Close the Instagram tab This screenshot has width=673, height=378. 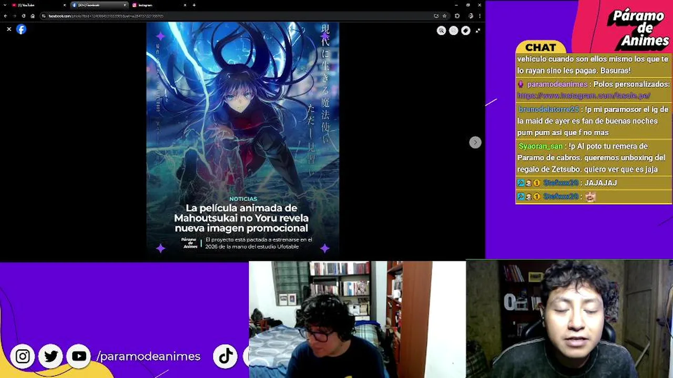click(185, 5)
